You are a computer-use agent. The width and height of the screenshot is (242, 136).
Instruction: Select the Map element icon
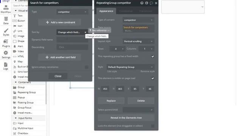click(15, 62)
